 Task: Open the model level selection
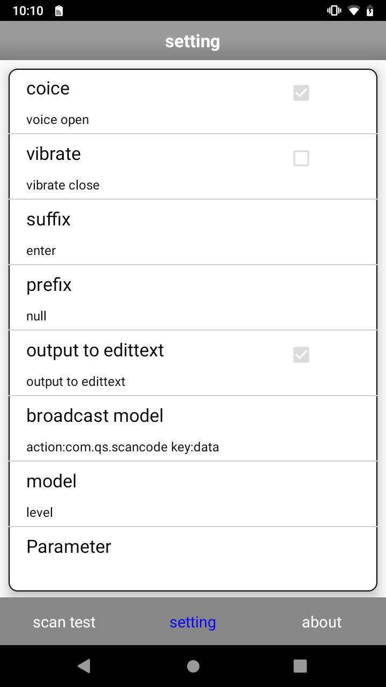(x=193, y=494)
